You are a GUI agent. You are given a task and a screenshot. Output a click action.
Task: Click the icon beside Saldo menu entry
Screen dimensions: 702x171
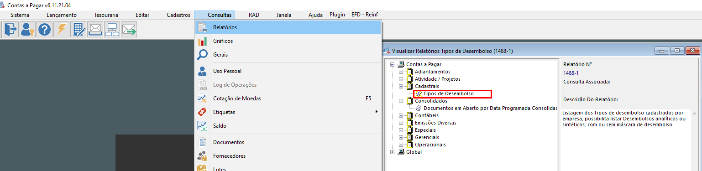point(202,126)
